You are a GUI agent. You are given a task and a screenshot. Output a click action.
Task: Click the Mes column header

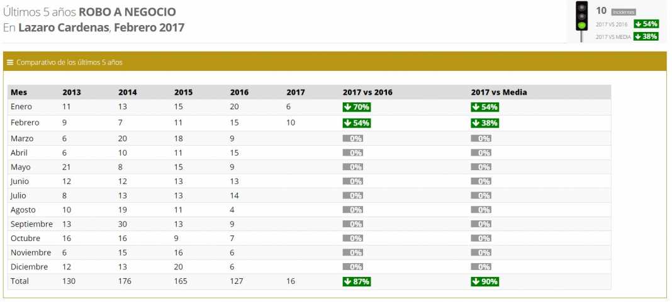19,92
